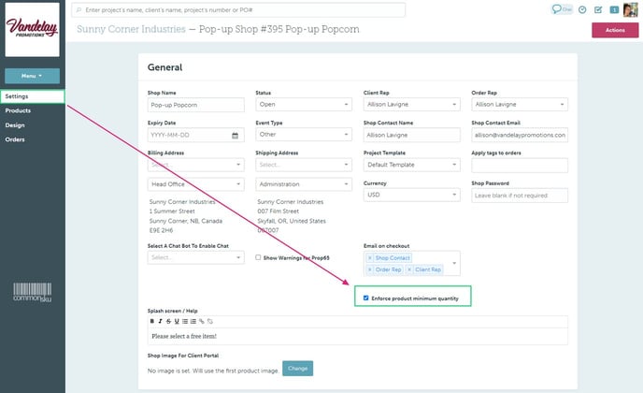643x393 pixels.
Task: Click the compose note icon
Action: click(x=597, y=10)
